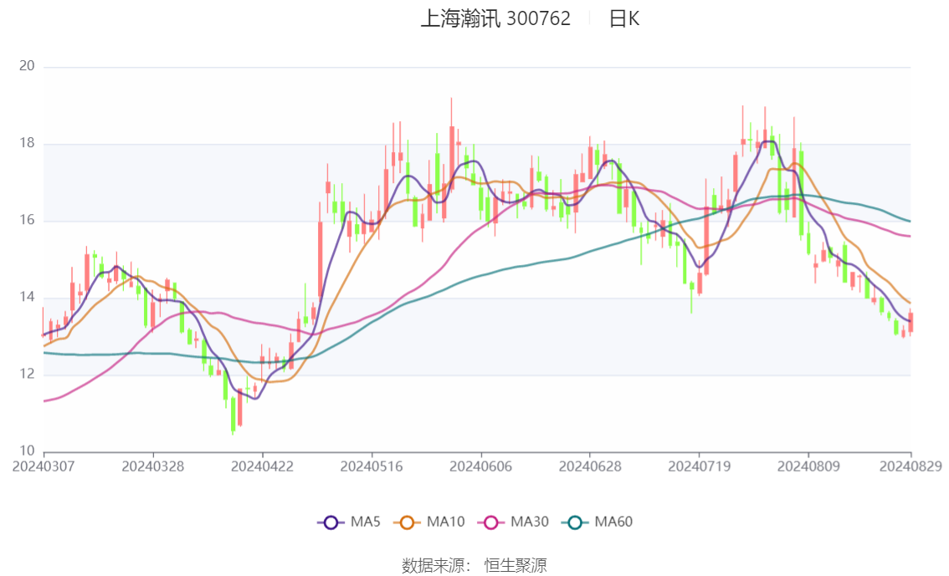Viewport: 949px width, 576px height.
Task: Select the chart title 上海瀚讯 300762
Action: pos(495,18)
